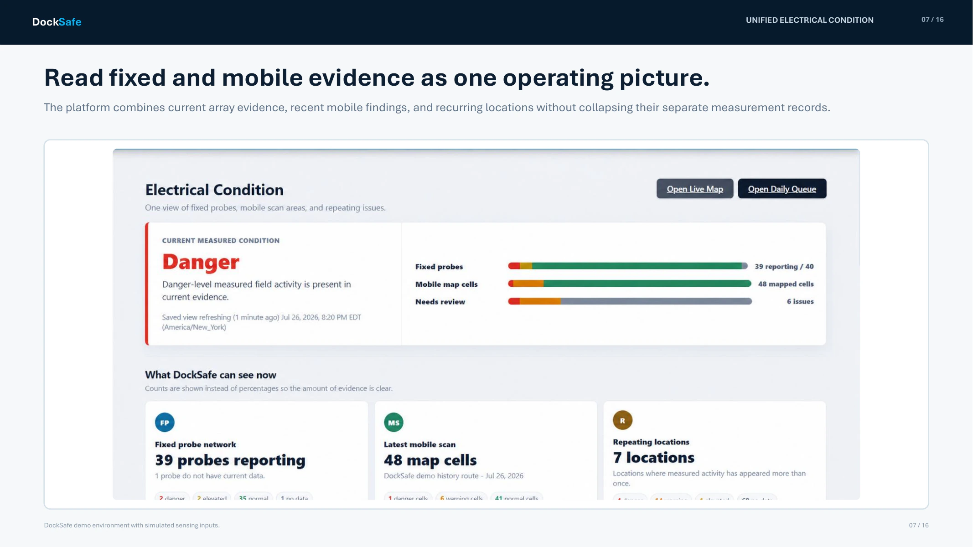Screen dimensions: 973x547
Task: Click the MS mobile scan icon
Action: [393, 423]
